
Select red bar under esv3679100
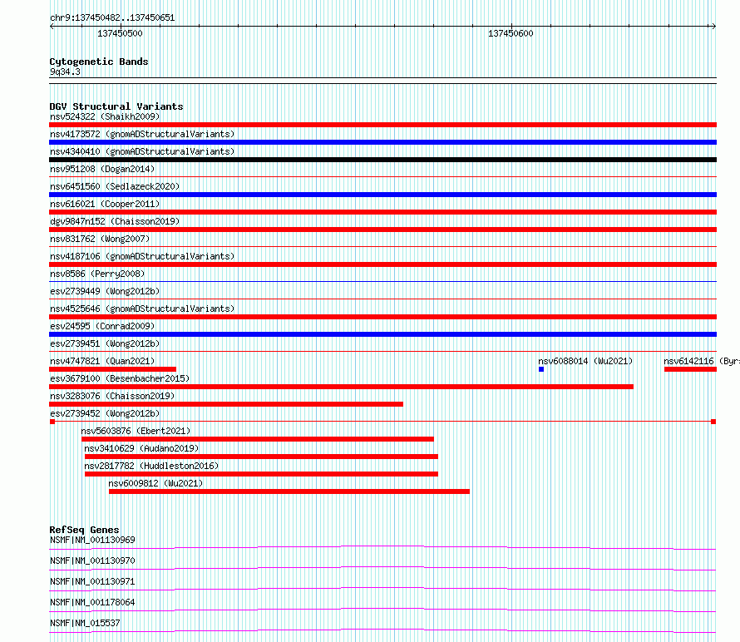[341, 387]
